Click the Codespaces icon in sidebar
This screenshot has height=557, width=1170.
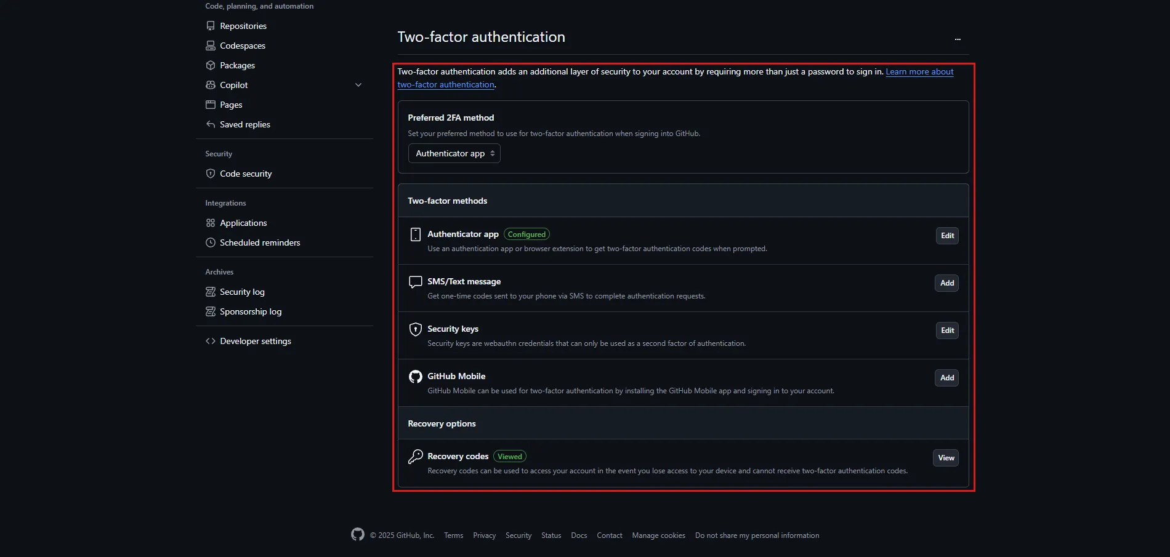(211, 46)
